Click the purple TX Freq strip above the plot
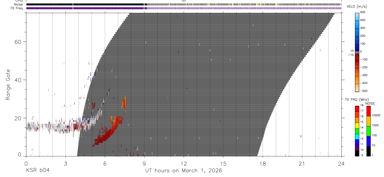The height and width of the screenshot is (177, 384). tap(184, 8)
